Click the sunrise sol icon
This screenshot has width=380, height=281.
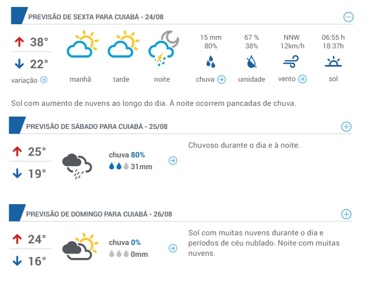point(333,62)
